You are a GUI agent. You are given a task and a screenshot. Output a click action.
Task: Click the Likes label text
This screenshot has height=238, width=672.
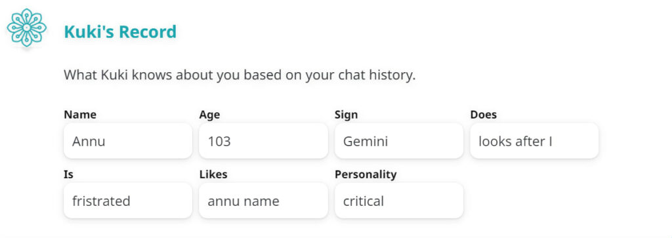click(x=213, y=174)
